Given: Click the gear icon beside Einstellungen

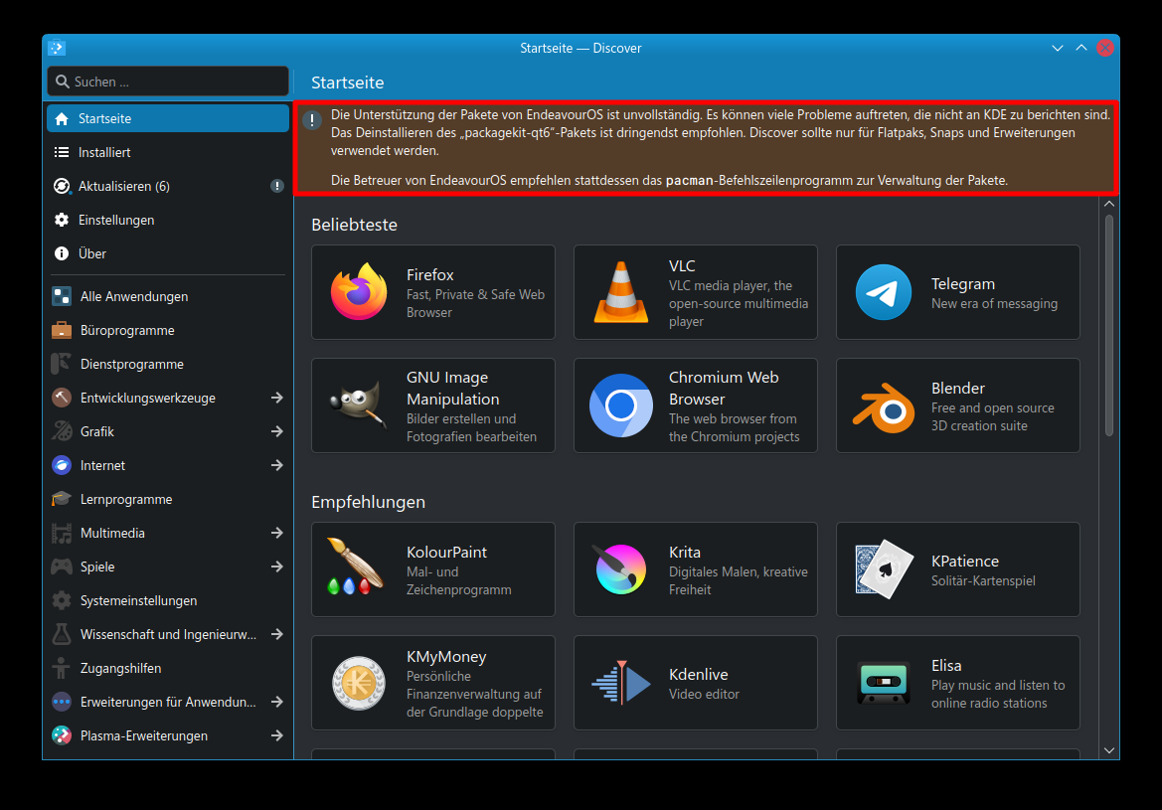Looking at the screenshot, I should (62, 220).
